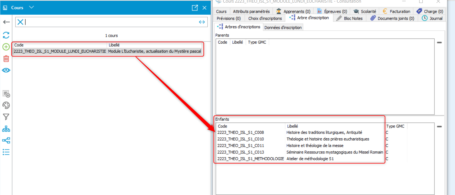This screenshot has width=455, height=195.
Task: Click the green add course icon
Action: point(6,47)
